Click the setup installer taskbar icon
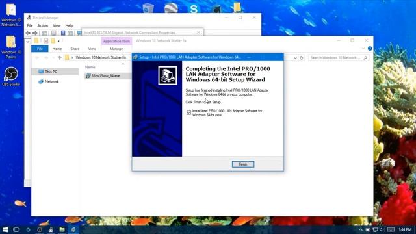 [73, 229]
